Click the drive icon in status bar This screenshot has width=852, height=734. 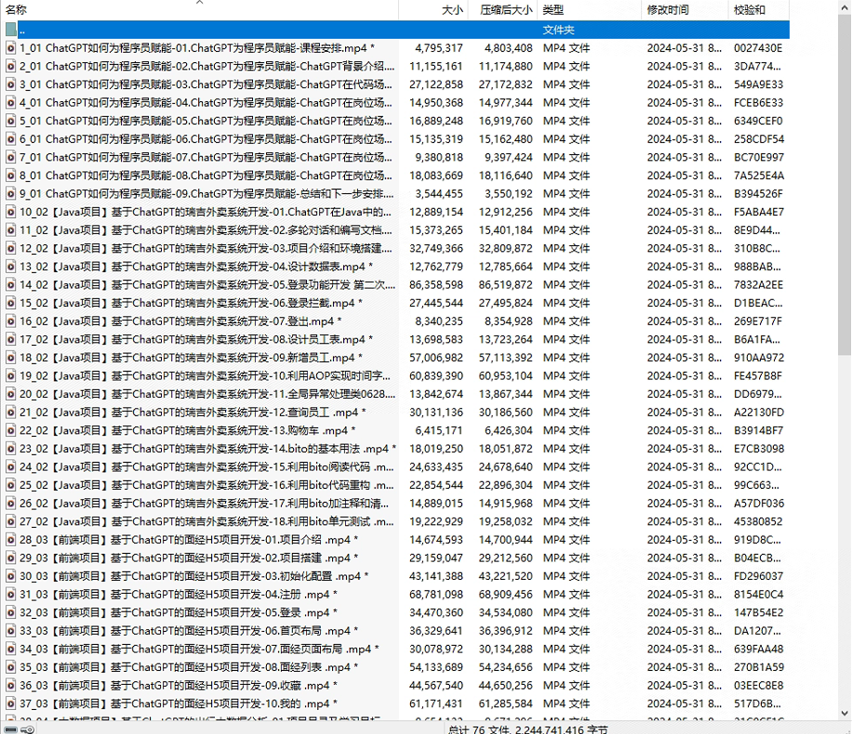pyautogui.click(x=9, y=729)
